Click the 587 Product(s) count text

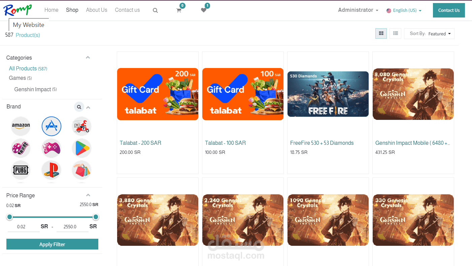click(23, 35)
